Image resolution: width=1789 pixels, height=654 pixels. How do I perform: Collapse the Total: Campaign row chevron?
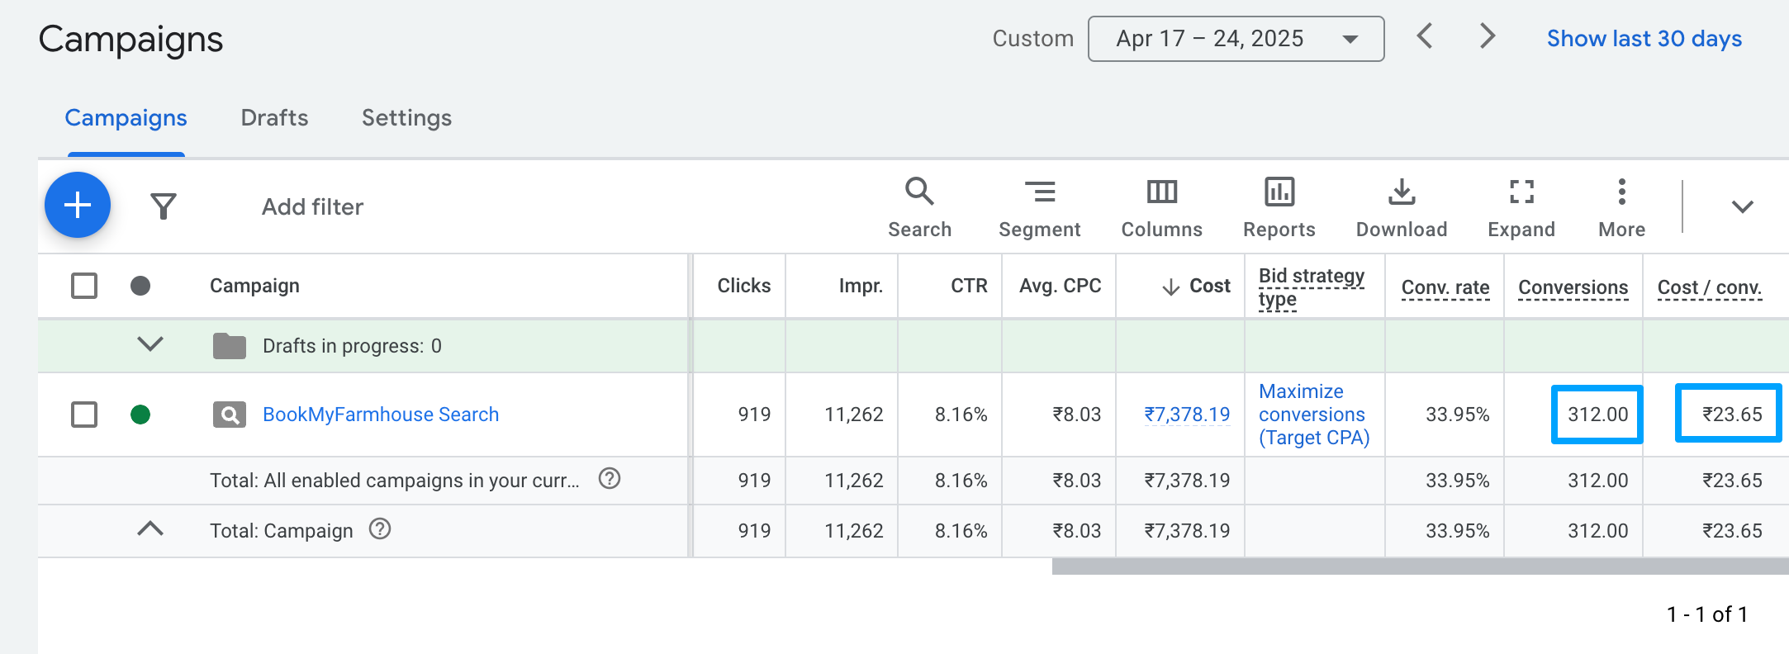(x=150, y=529)
